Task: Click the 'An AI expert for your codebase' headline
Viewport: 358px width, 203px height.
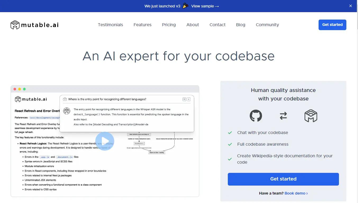Action: click(179, 56)
